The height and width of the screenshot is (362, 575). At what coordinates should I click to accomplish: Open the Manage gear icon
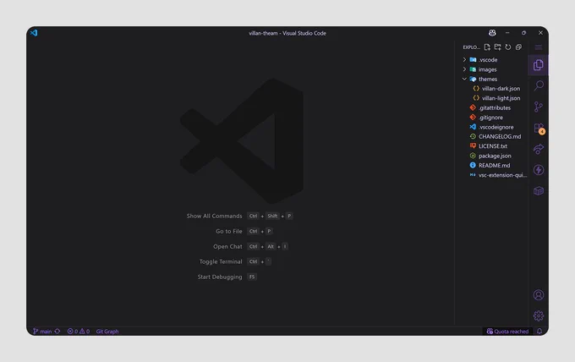click(539, 315)
